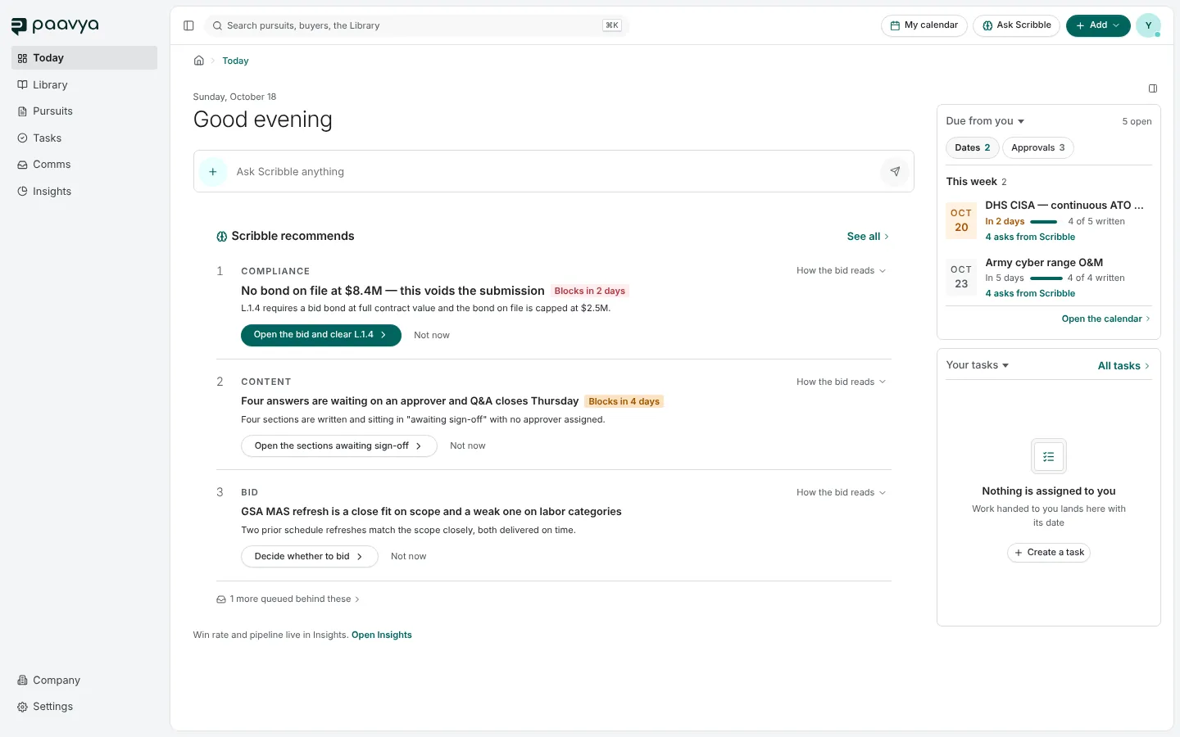Open the Add dropdown menu
The width and height of the screenshot is (1180, 737).
click(x=1098, y=25)
